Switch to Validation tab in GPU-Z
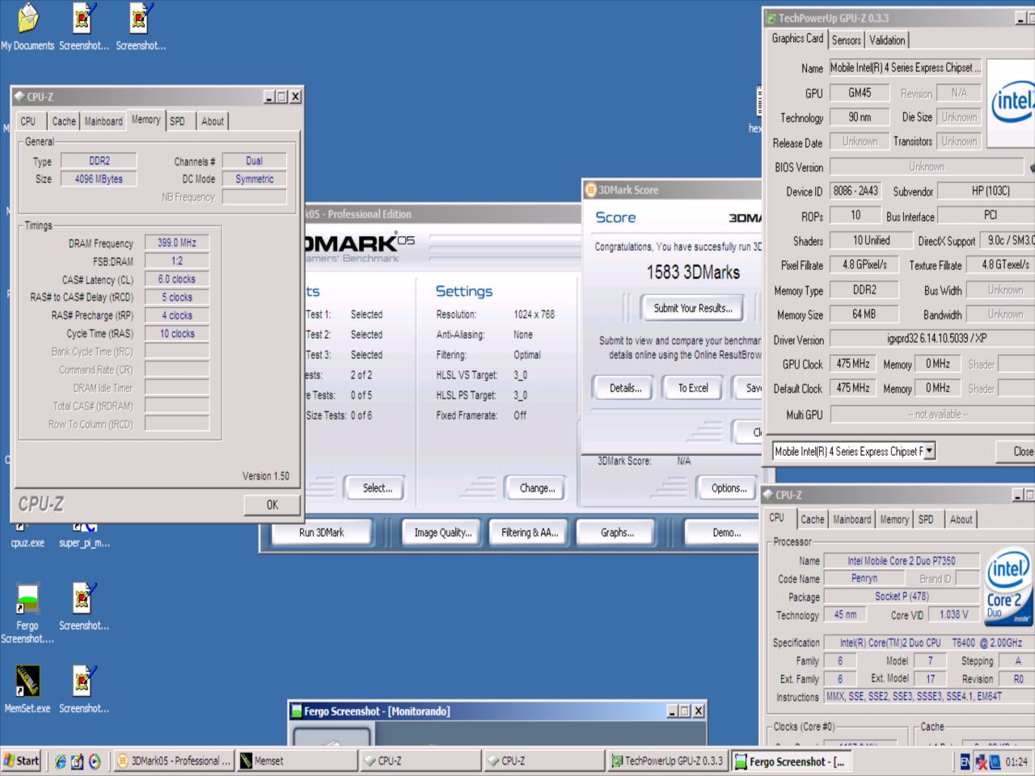The width and height of the screenshot is (1035, 776). pos(887,40)
